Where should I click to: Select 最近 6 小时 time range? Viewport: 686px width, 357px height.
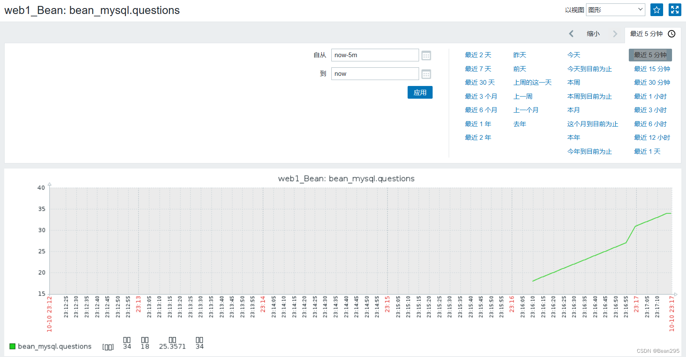650,124
